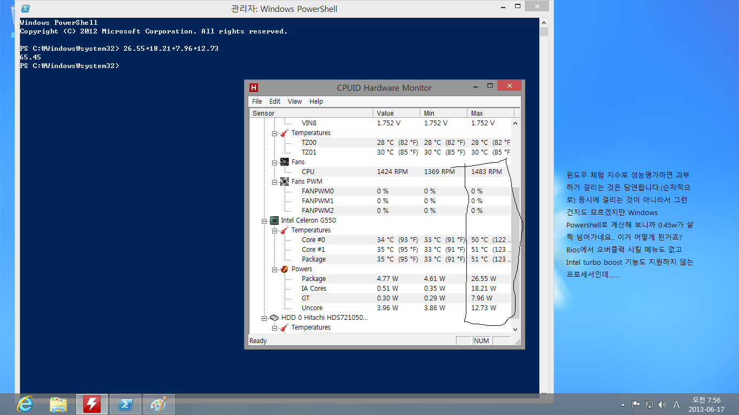Click the processor chip icon for Intel Celeron G550
This screenshot has width=739, height=415.
(274, 220)
